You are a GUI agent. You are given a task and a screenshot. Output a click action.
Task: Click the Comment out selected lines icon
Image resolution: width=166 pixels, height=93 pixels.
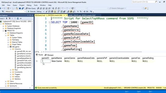[78, 11]
